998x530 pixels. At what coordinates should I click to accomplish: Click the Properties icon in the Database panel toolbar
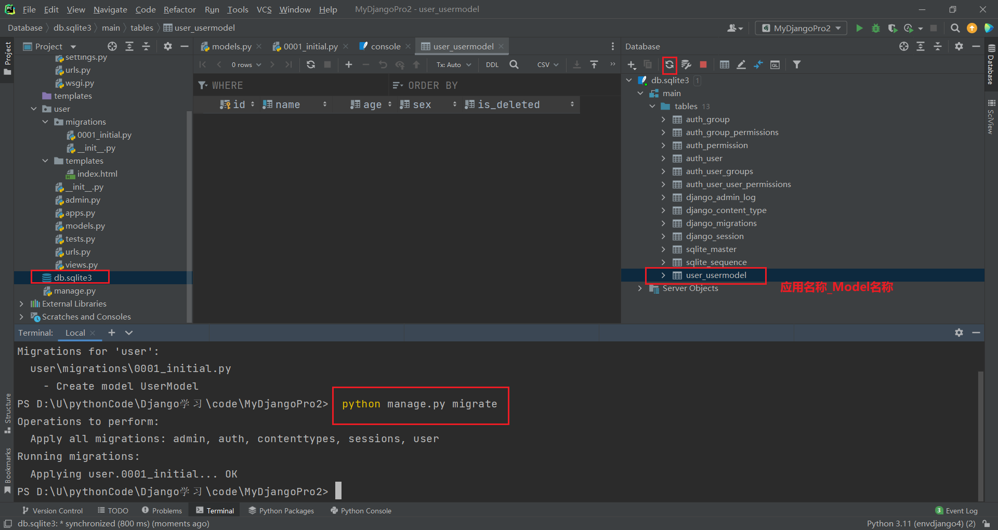[686, 64]
